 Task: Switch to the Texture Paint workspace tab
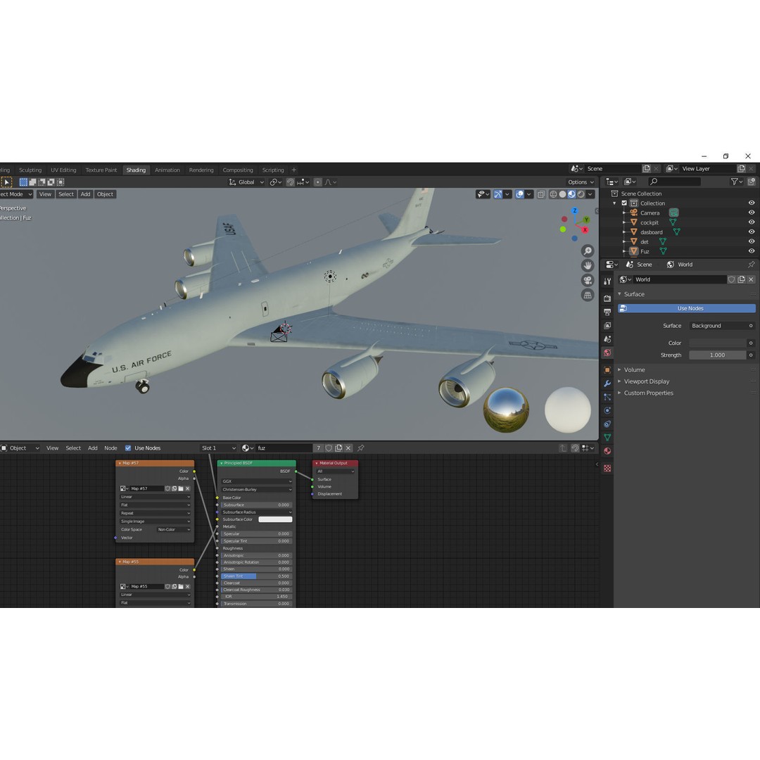click(101, 170)
